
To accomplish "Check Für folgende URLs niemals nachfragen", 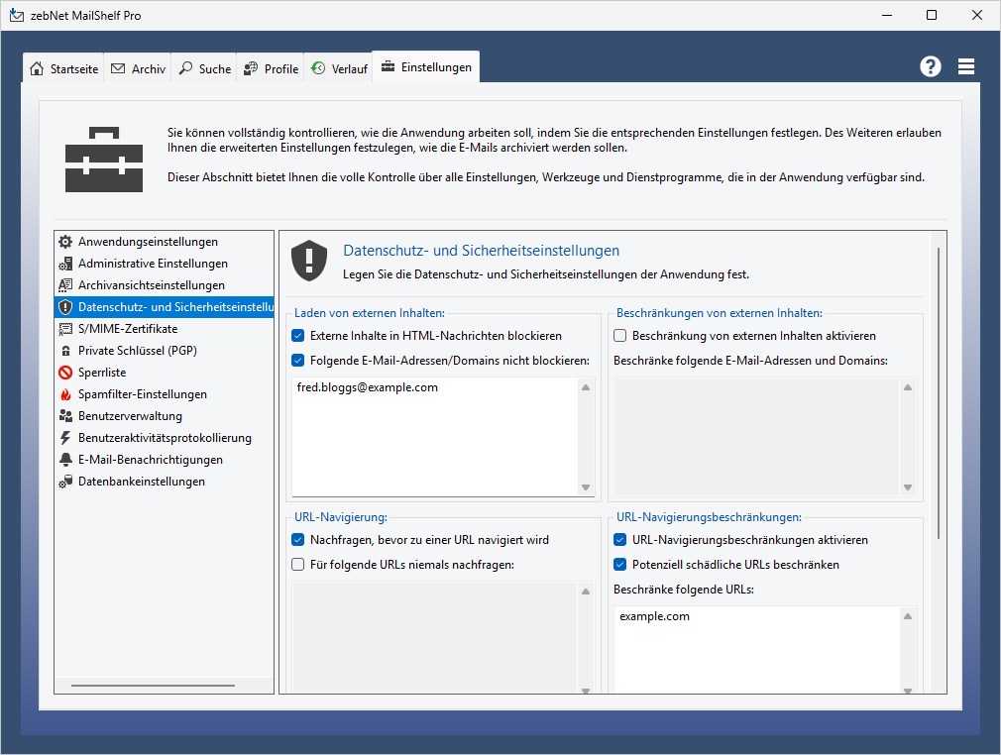I will coord(298,565).
